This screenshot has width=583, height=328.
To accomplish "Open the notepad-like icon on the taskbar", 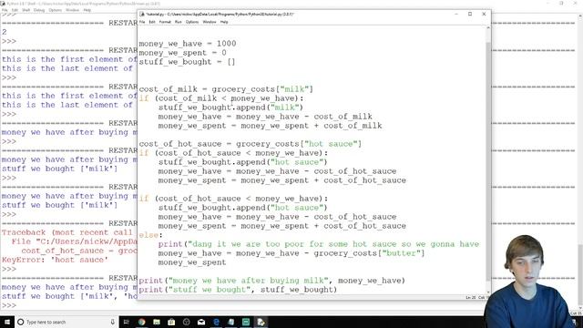I will 230,322.
